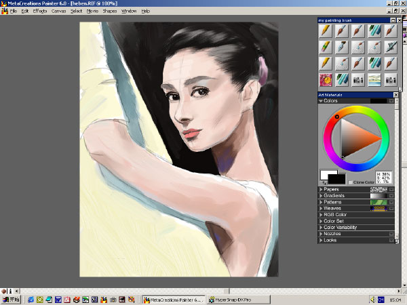
Task: Open the Window menu
Action: pos(129,11)
